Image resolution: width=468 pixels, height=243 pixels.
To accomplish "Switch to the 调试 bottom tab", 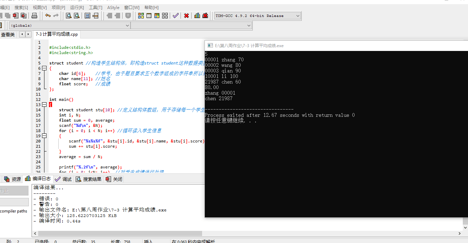I will [63, 179].
